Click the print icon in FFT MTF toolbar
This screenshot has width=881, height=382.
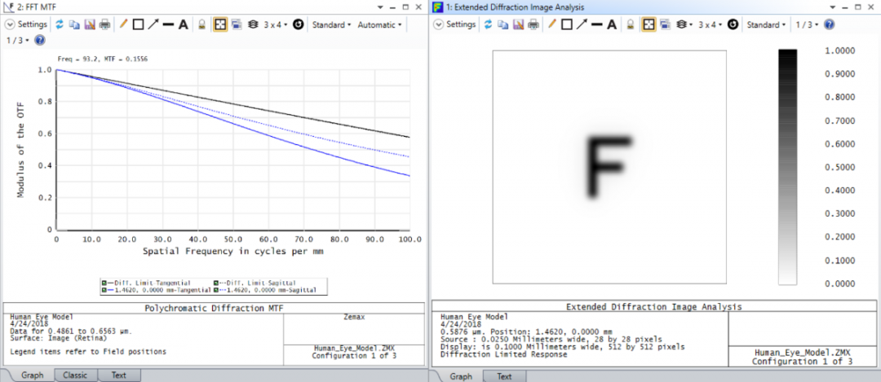coord(104,24)
